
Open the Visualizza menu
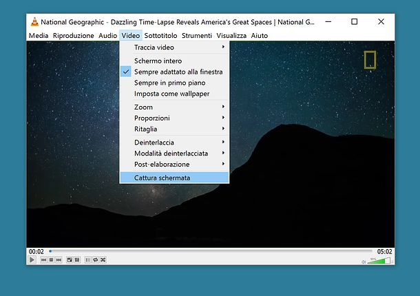pyautogui.click(x=231, y=36)
